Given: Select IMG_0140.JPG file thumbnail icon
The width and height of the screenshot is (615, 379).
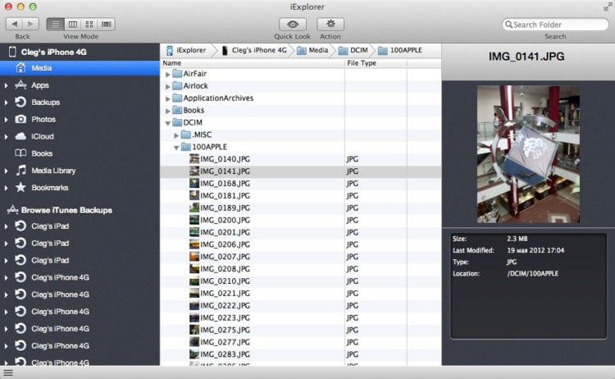Looking at the screenshot, I should pos(194,158).
